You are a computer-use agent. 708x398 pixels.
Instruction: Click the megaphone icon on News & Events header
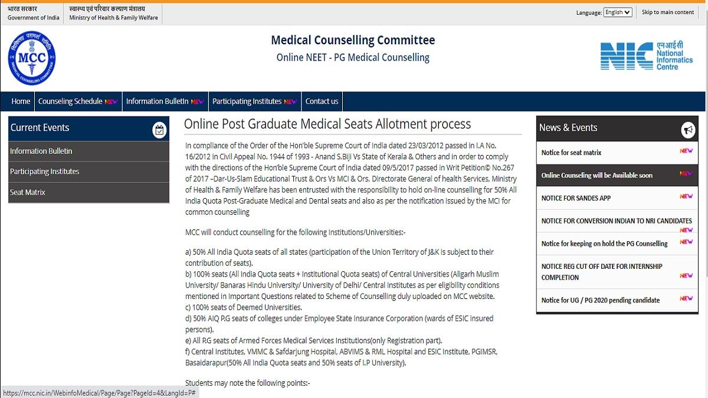pos(687,128)
